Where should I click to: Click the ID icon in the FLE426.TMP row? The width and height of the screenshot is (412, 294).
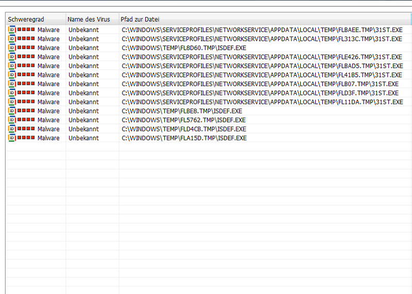pyautogui.click(x=12, y=57)
